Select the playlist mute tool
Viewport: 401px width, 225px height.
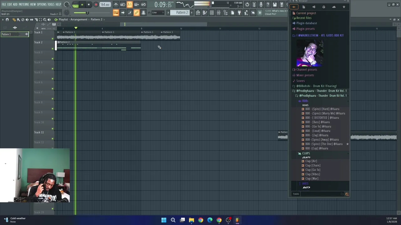pos(27,20)
